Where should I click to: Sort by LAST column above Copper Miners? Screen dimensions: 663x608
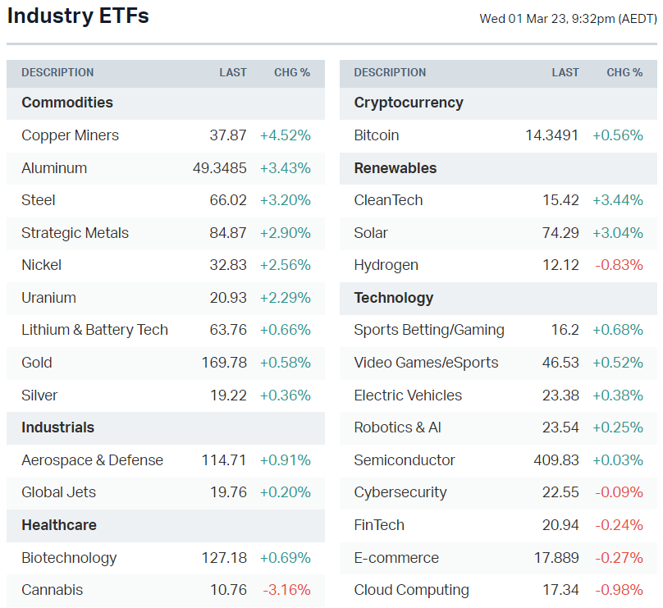tap(233, 72)
